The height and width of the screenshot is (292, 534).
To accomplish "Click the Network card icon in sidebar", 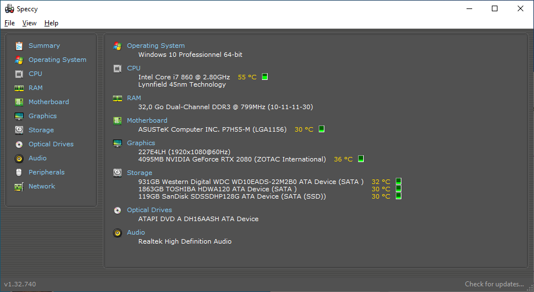I will 19,187.
